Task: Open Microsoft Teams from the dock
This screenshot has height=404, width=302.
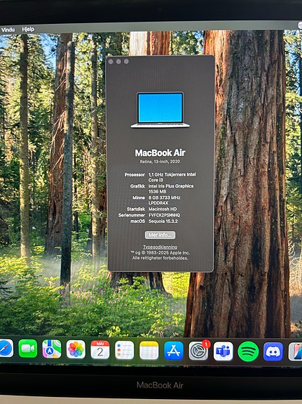Action: click(224, 351)
